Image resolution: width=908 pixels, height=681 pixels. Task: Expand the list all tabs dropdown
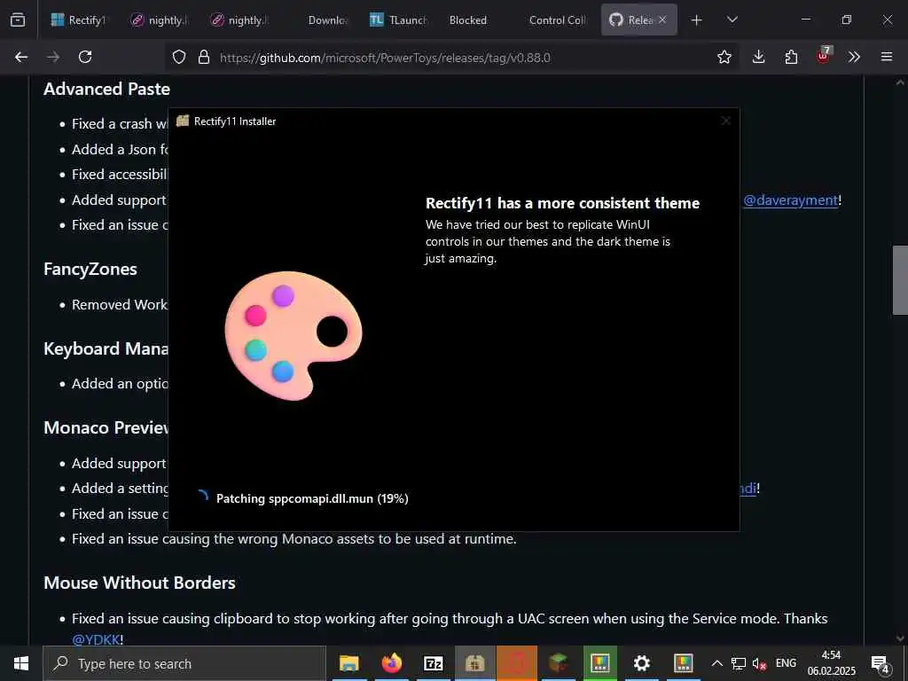tap(732, 20)
